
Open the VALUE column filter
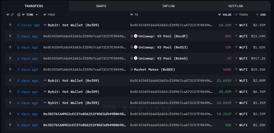[219, 15]
